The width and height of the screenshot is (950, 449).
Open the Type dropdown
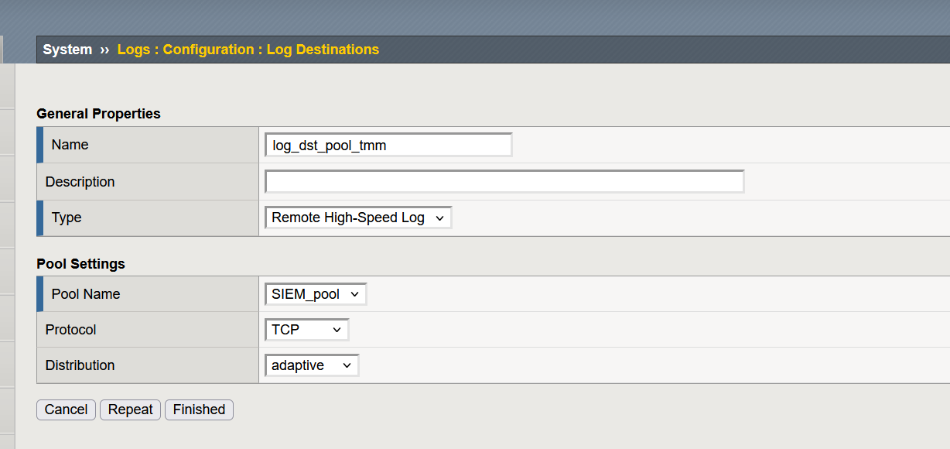pos(357,218)
